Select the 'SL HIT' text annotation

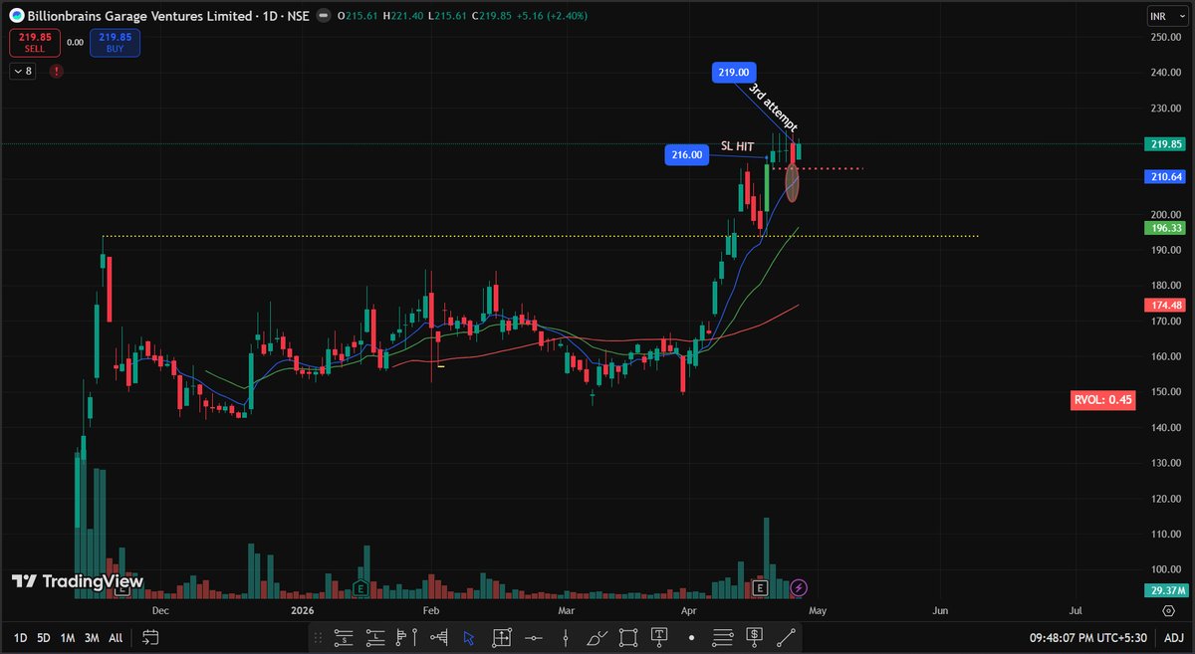(x=740, y=146)
